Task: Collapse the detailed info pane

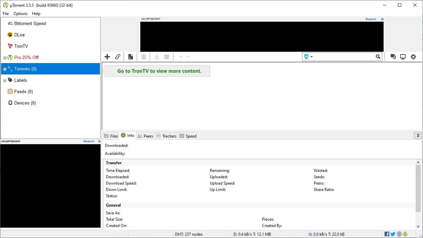Action: tap(418, 135)
